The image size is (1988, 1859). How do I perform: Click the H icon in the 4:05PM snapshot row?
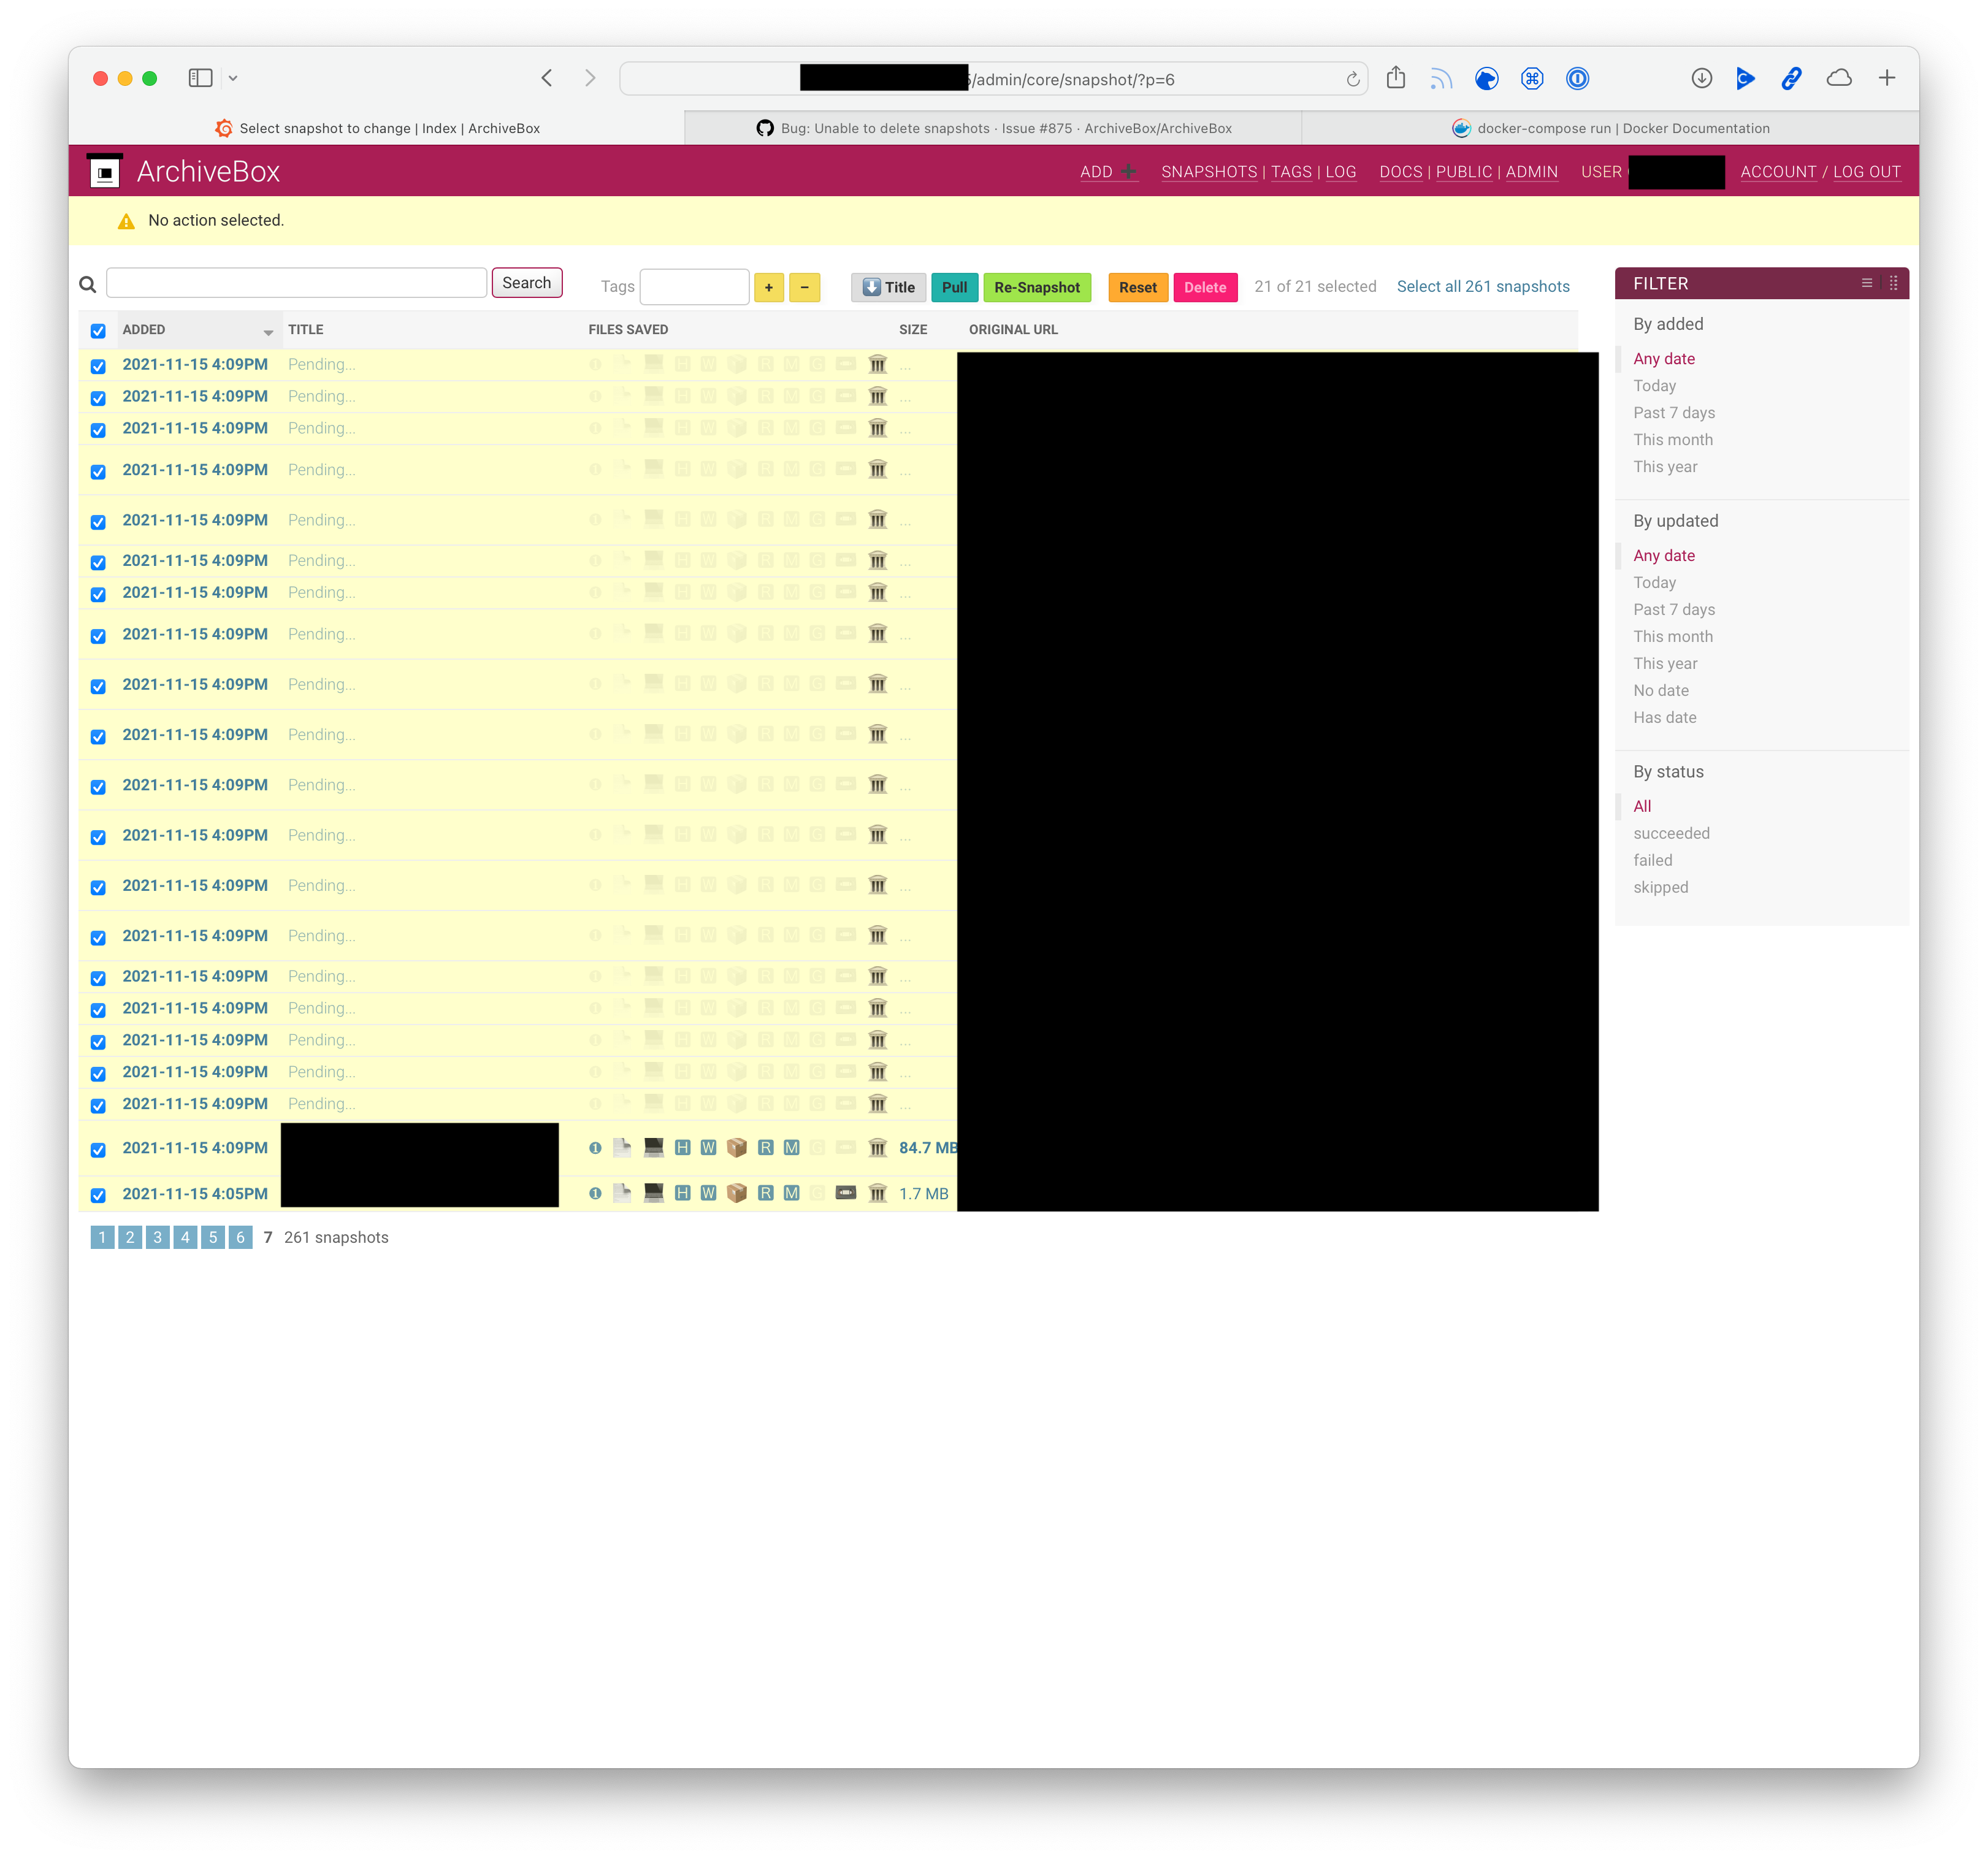(x=682, y=1193)
